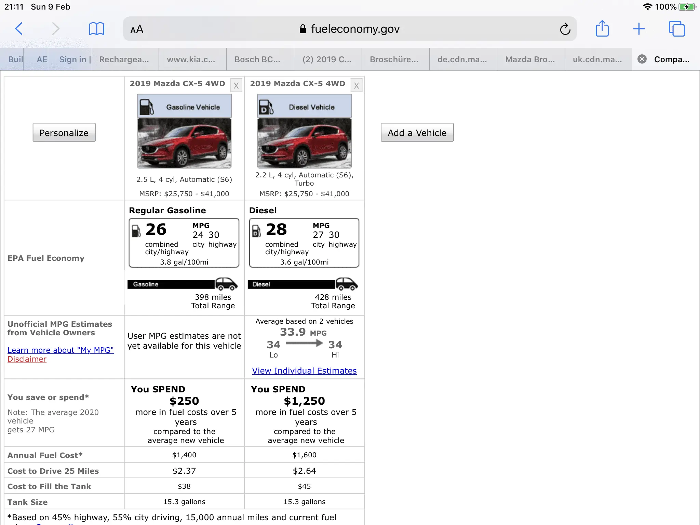
Task: Remove the gasoline CX-5 from comparison
Action: [236, 85]
